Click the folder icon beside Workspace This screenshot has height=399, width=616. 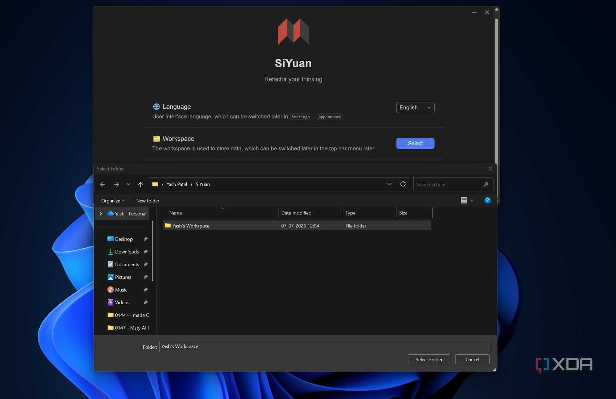[156, 139]
